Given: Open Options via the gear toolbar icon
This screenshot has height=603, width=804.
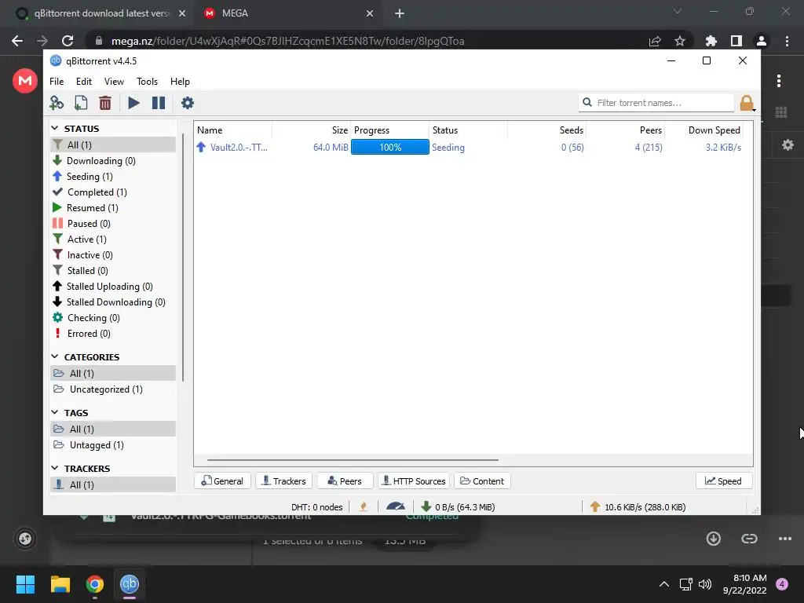Looking at the screenshot, I should [x=188, y=103].
